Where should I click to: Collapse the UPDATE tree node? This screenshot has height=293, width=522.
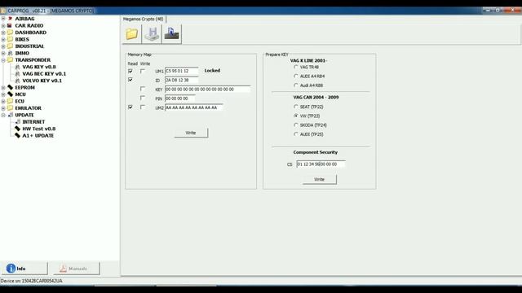[x=3, y=115]
